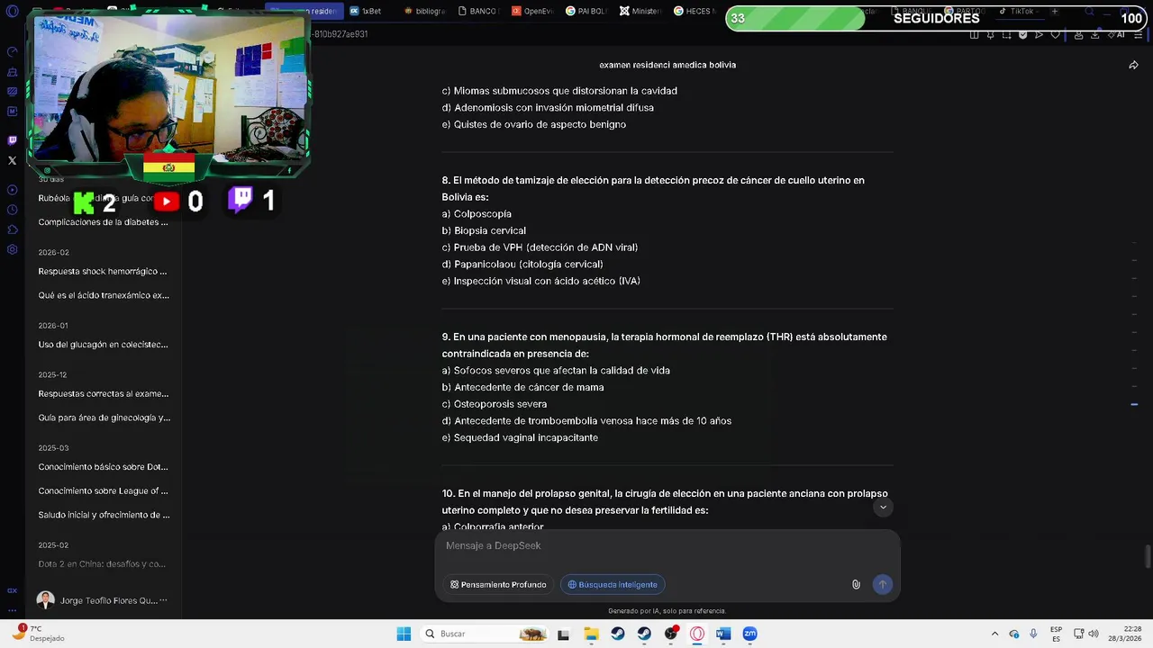Open File Explorer from the taskbar
1153x648 pixels.
tap(591, 634)
